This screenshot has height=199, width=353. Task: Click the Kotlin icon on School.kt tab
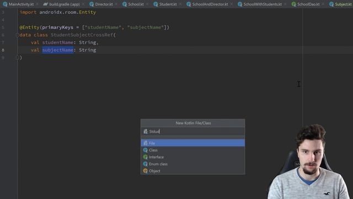click(125, 4)
